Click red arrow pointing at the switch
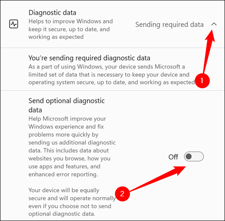The height and width of the screenshot is (221, 225). coord(157,179)
